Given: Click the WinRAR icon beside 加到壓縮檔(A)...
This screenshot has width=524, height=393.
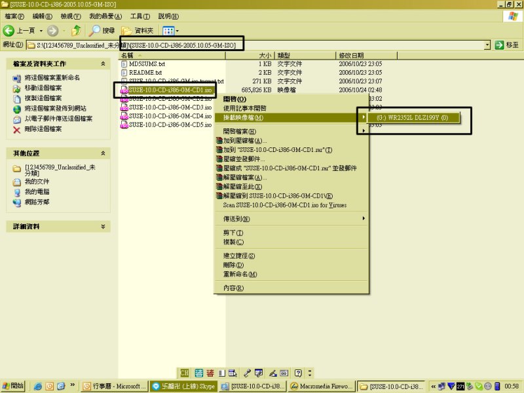Looking at the screenshot, I should coord(219,141).
